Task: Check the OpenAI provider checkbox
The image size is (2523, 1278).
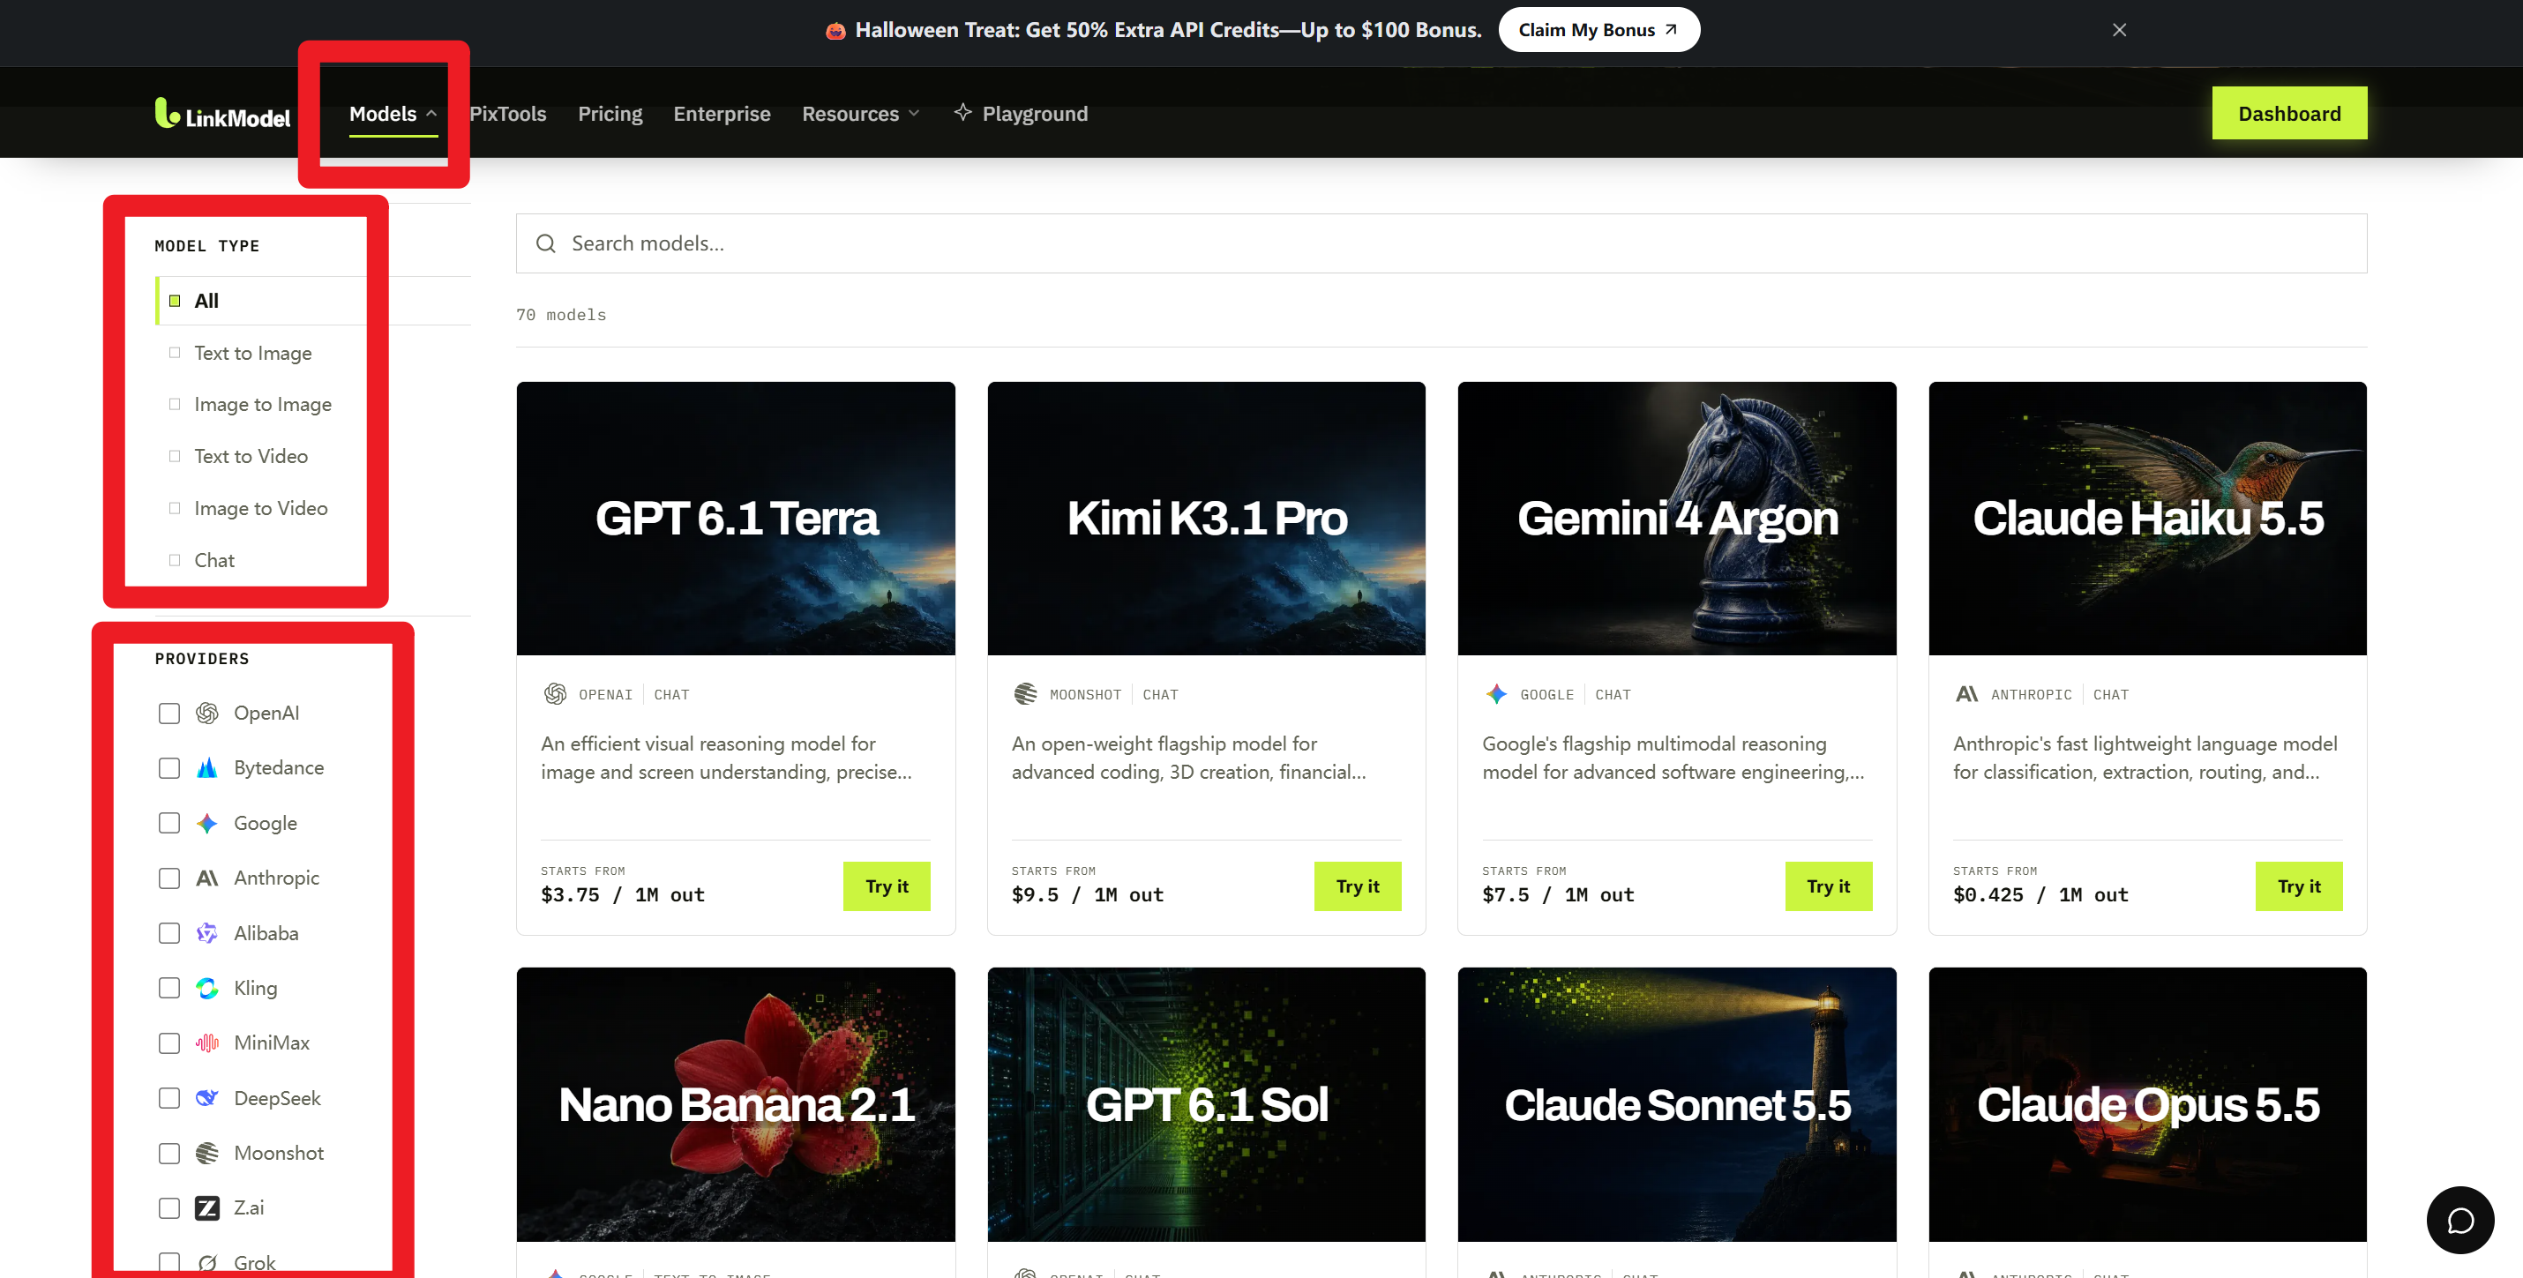Action: [169, 713]
